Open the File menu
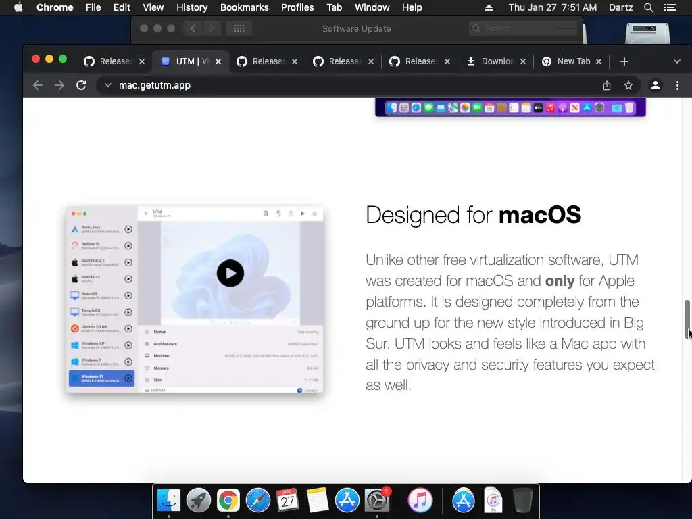The width and height of the screenshot is (692, 519). [x=93, y=7]
